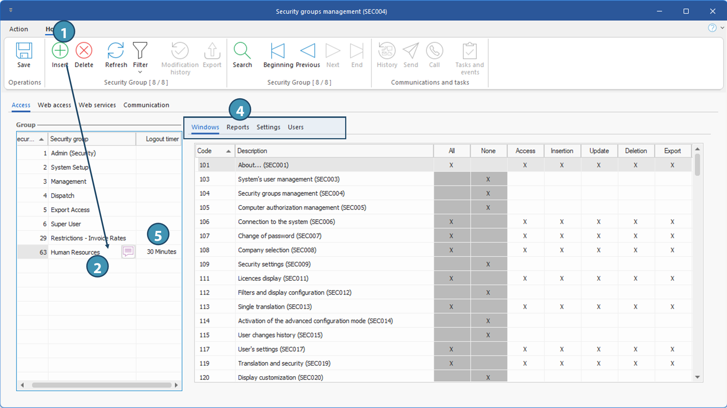This screenshot has width=727, height=408.
Task: Open quick access dropdown in title bar
Action: 11,11
